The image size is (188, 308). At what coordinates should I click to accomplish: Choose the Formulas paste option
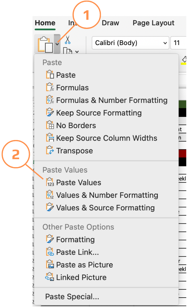[x=72, y=88]
